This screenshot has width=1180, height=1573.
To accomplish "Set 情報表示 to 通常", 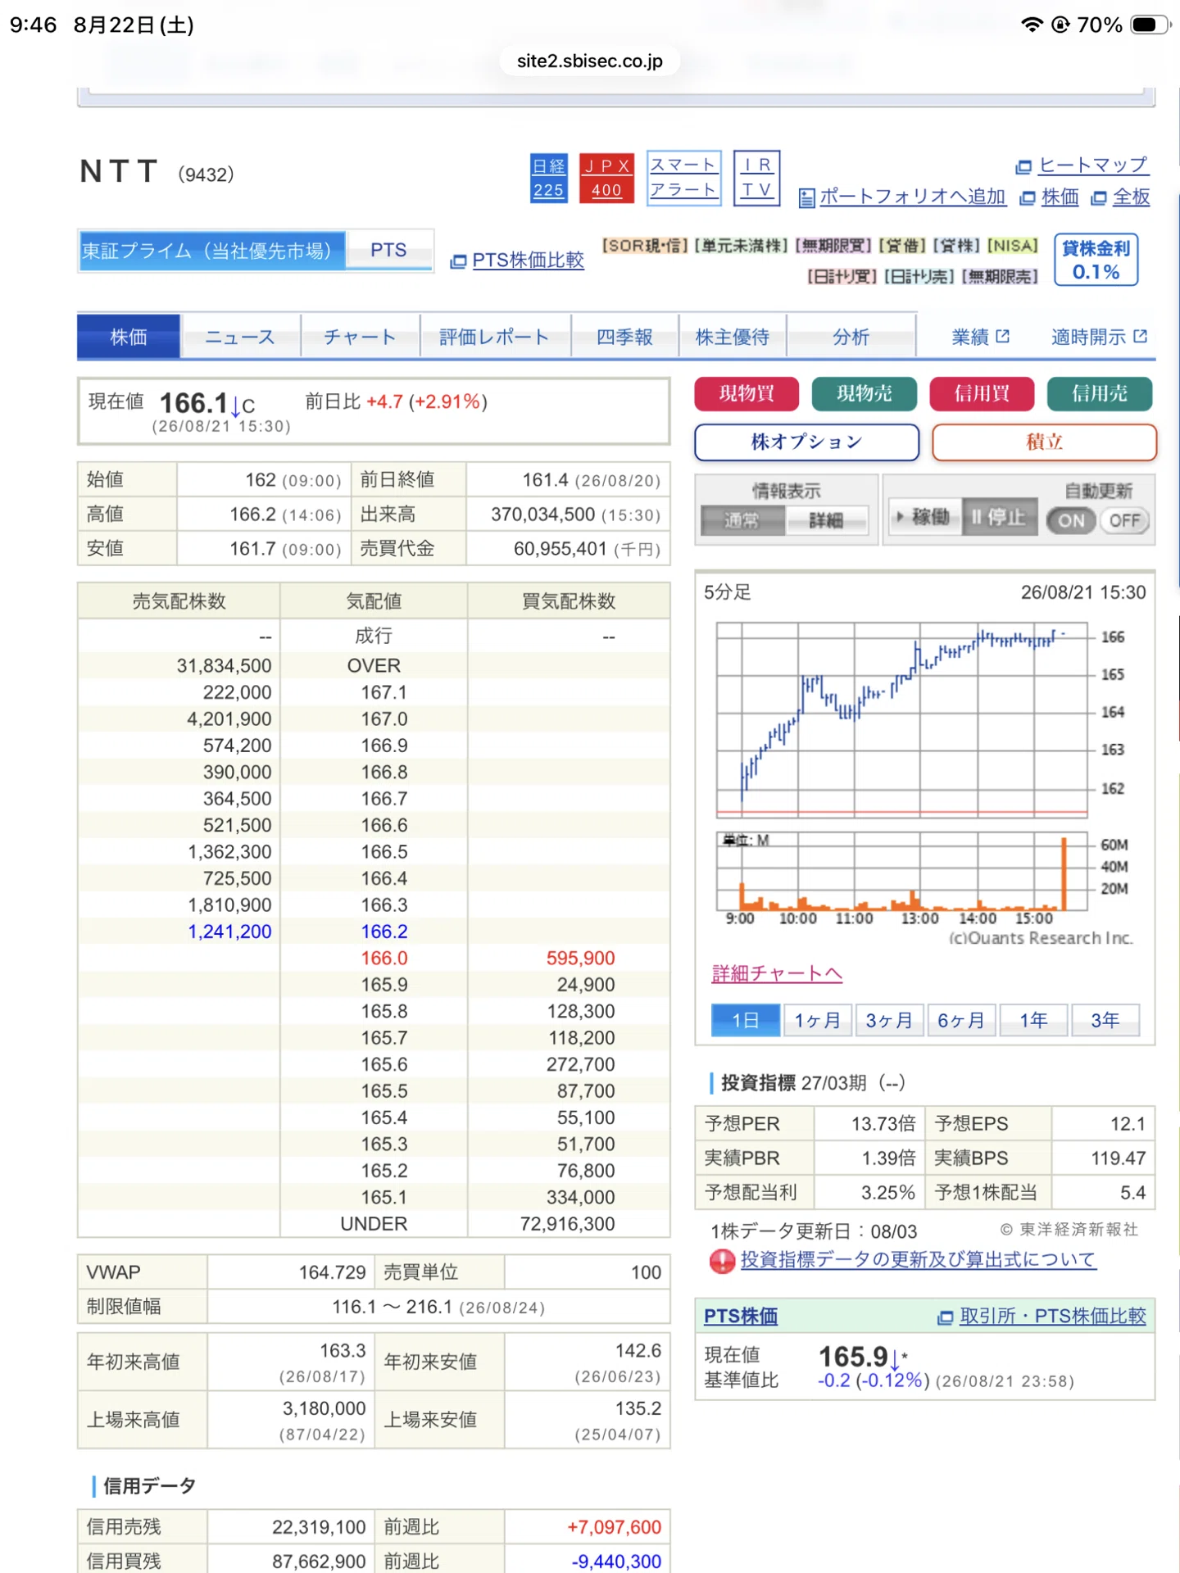I will tap(742, 520).
